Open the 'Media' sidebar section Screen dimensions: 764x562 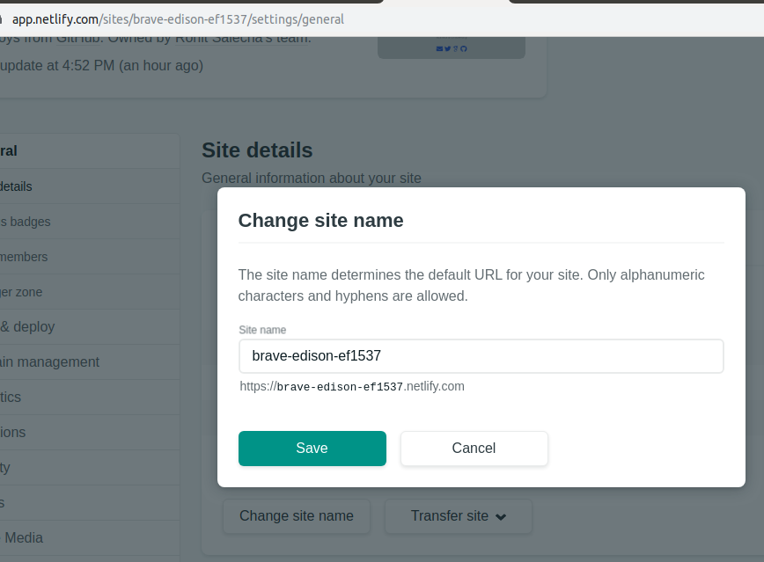point(88,537)
